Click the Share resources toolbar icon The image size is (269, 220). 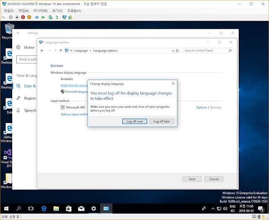point(70,17)
